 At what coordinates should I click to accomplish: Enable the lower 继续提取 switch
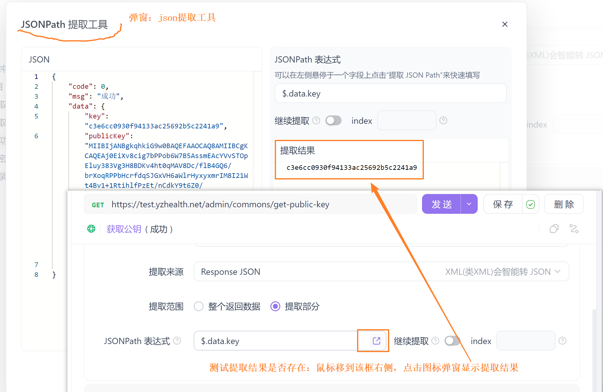click(x=452, y=341)
